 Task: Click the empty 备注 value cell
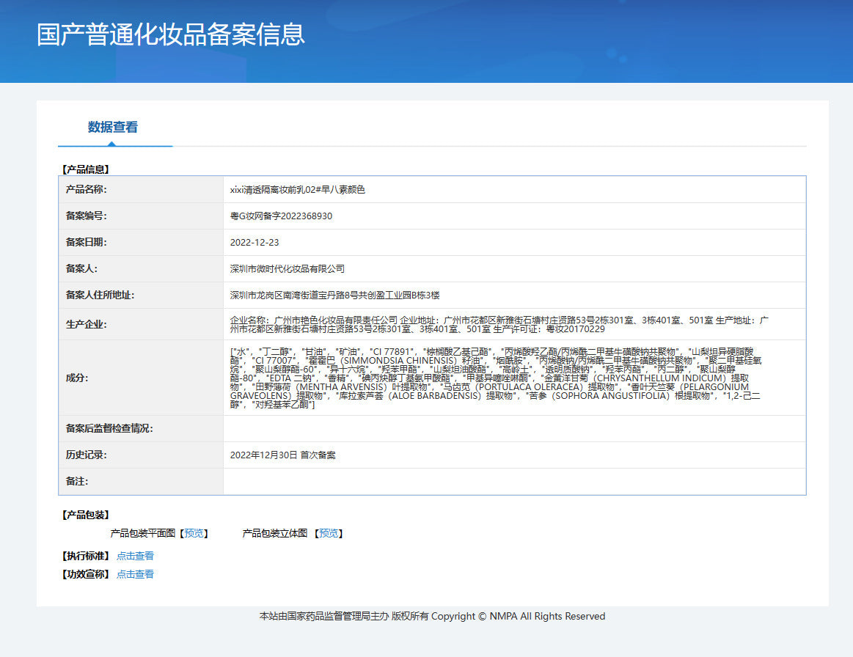[x=513, y=481]
